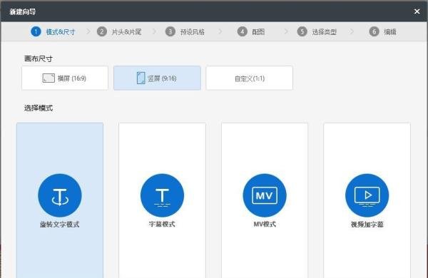This screenshot has width=428, height=278.
Task: Select 自定义(1:1) canvas size
Action: coord(249,78)
